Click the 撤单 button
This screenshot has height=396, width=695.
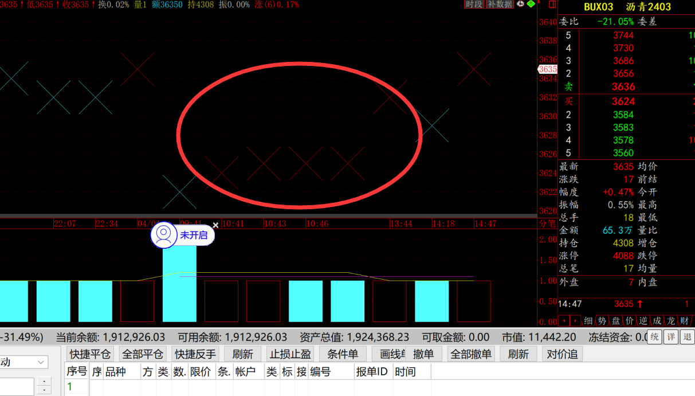coord(423,354)
